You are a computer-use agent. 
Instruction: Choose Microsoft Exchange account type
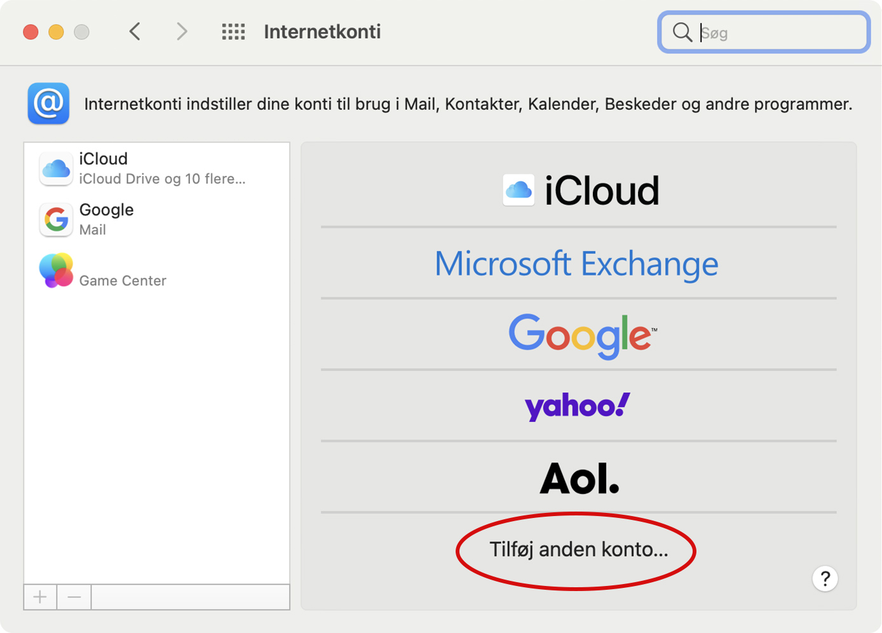(579, 263)
